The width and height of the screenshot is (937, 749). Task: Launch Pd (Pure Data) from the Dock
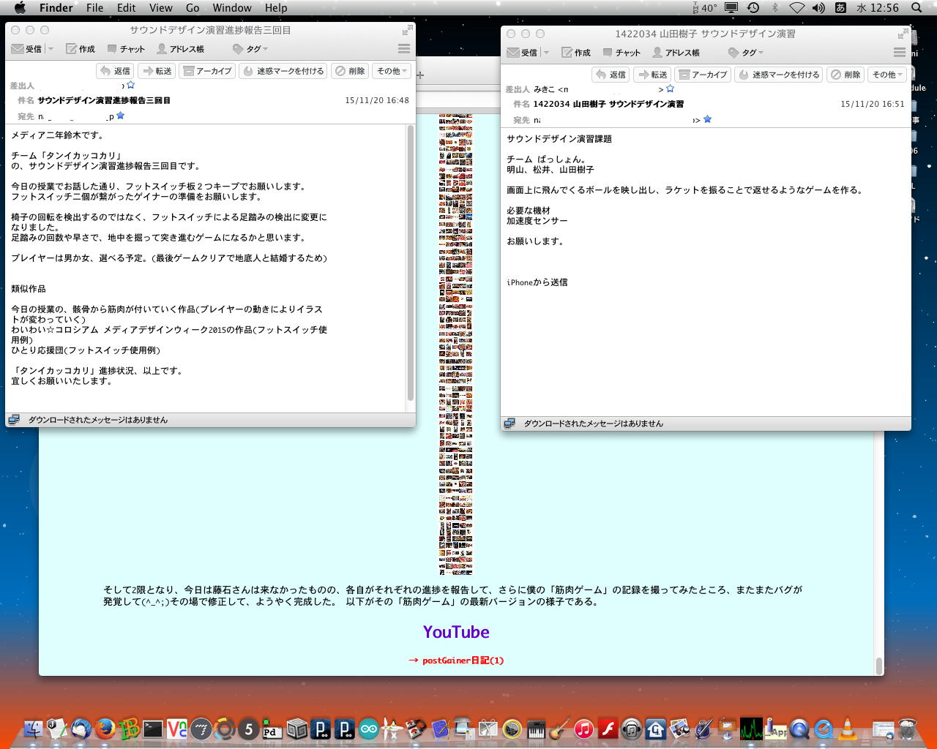pos(272,729)
